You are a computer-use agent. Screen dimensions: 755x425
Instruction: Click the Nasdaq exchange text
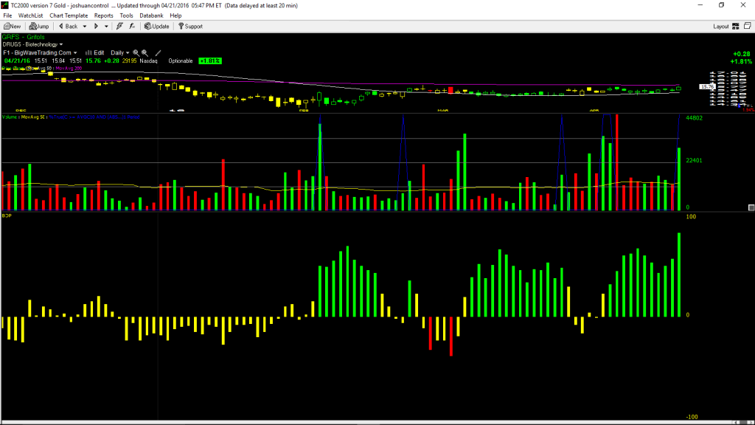148,61
